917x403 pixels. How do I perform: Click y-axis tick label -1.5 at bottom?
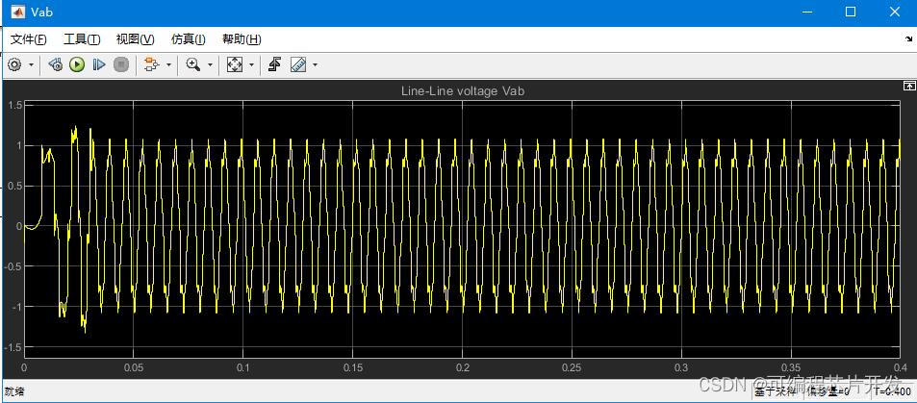13,347
